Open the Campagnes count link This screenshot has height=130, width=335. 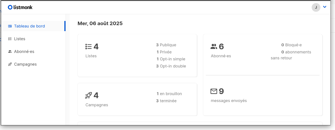tap(96, 95)
